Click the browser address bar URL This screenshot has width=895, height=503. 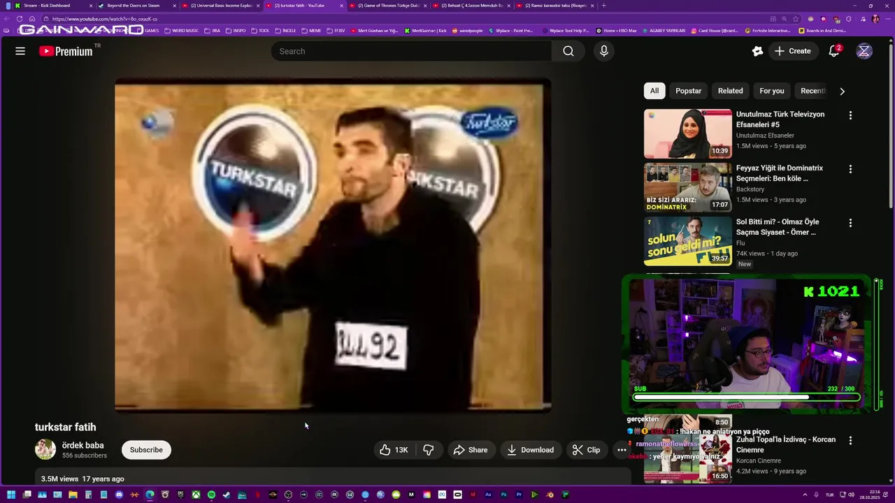point(104,19)
